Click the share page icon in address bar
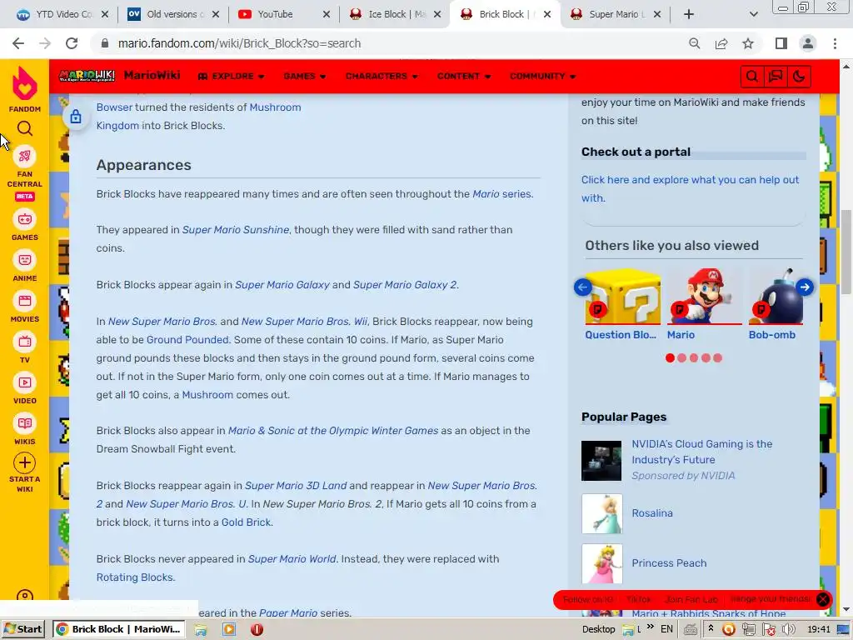The image size is (853, 640). (x=721, y=43)
